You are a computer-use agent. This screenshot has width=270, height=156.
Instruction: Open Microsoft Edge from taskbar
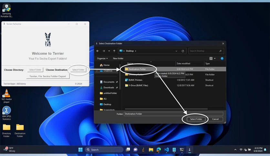tap(159, 150)
